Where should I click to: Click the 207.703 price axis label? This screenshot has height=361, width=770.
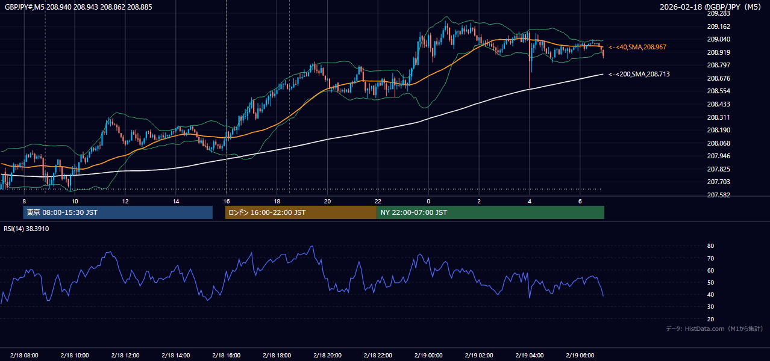coord(719,182)
